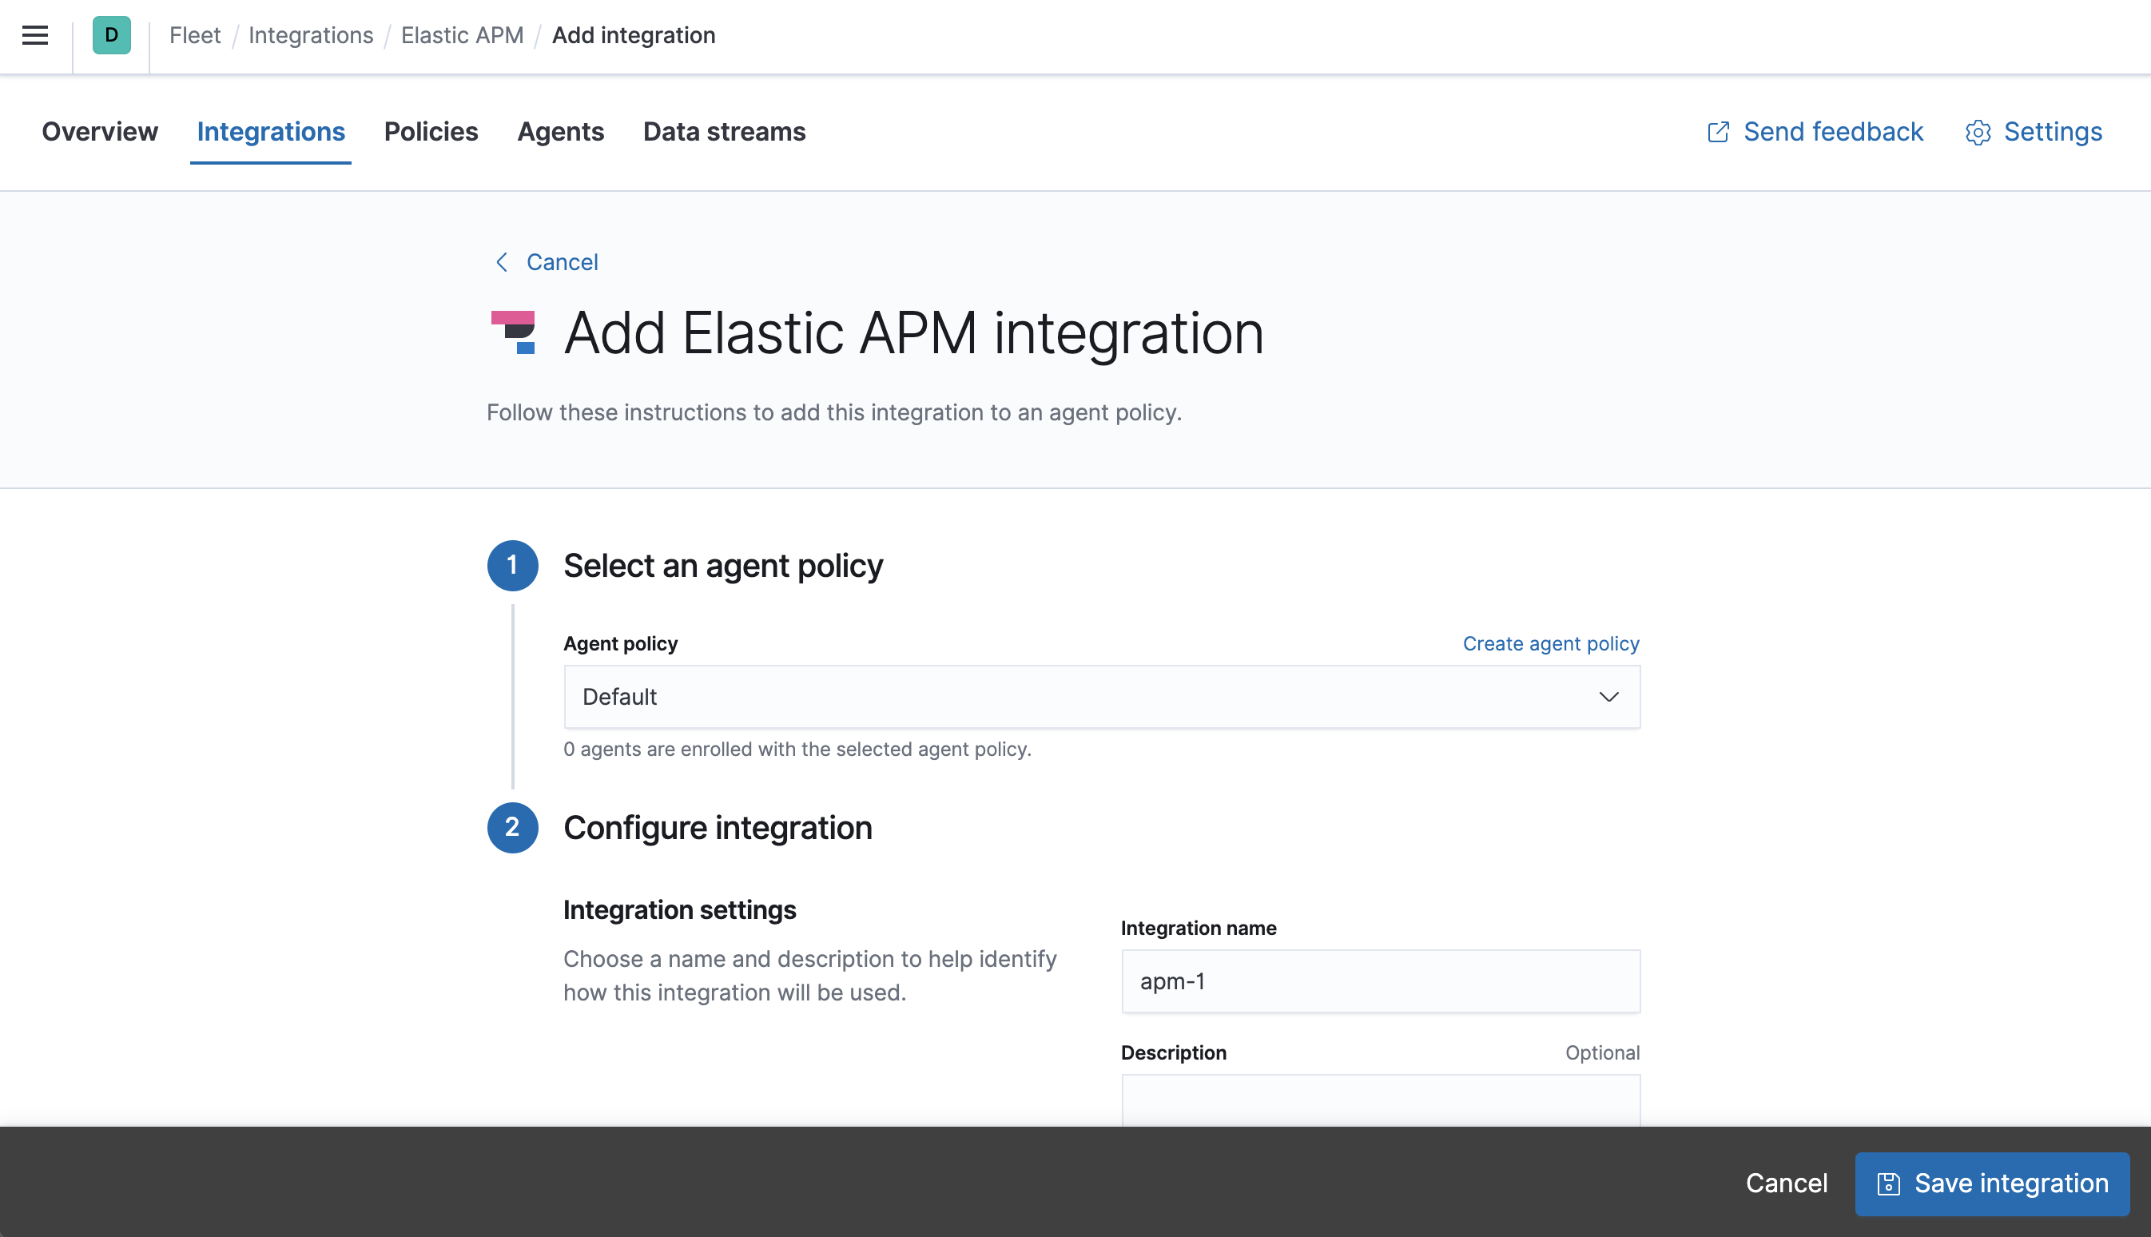
Task: Click the Elastic APM logo icon
Action: pyautogui.click(x=514, y=333)
